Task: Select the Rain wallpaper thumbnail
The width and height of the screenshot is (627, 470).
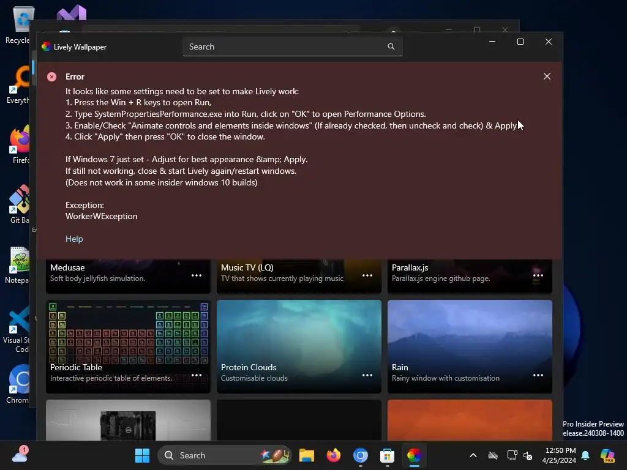Action: (x=470, y=346)
